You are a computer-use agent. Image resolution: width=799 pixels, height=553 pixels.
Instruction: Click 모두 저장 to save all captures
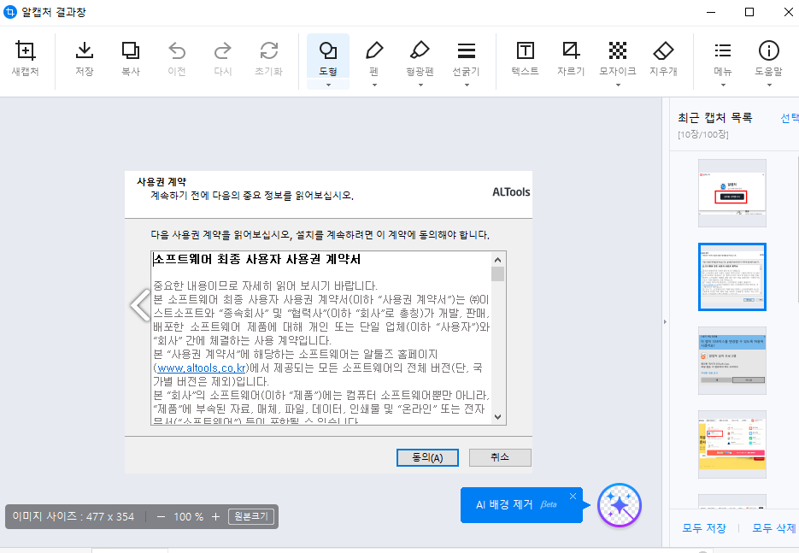click(703, 528)
